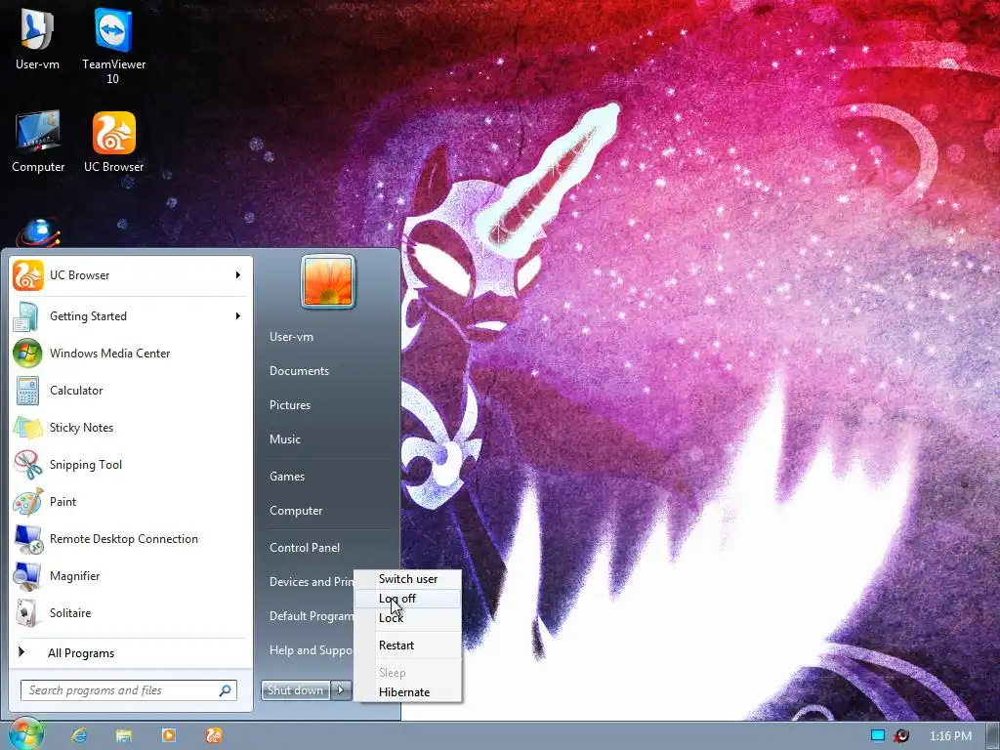This screenshot has height=750, width=1000.
Task: Select Switch user from power menu
Action: (x=408, y=579)
